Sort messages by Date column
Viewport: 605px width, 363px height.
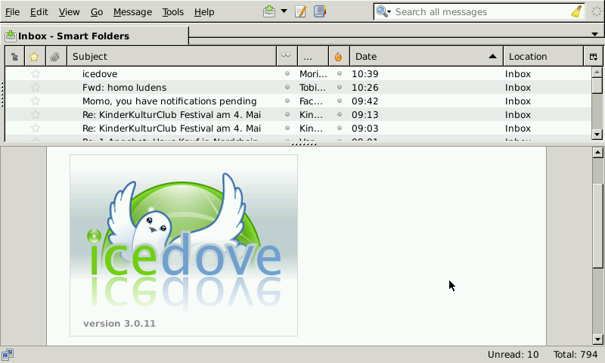(427, 57)
